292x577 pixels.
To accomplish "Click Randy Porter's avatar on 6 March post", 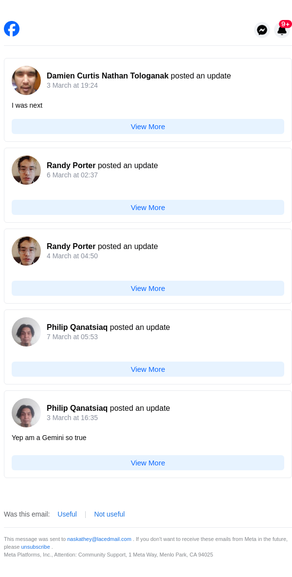I will coord(26,170).
